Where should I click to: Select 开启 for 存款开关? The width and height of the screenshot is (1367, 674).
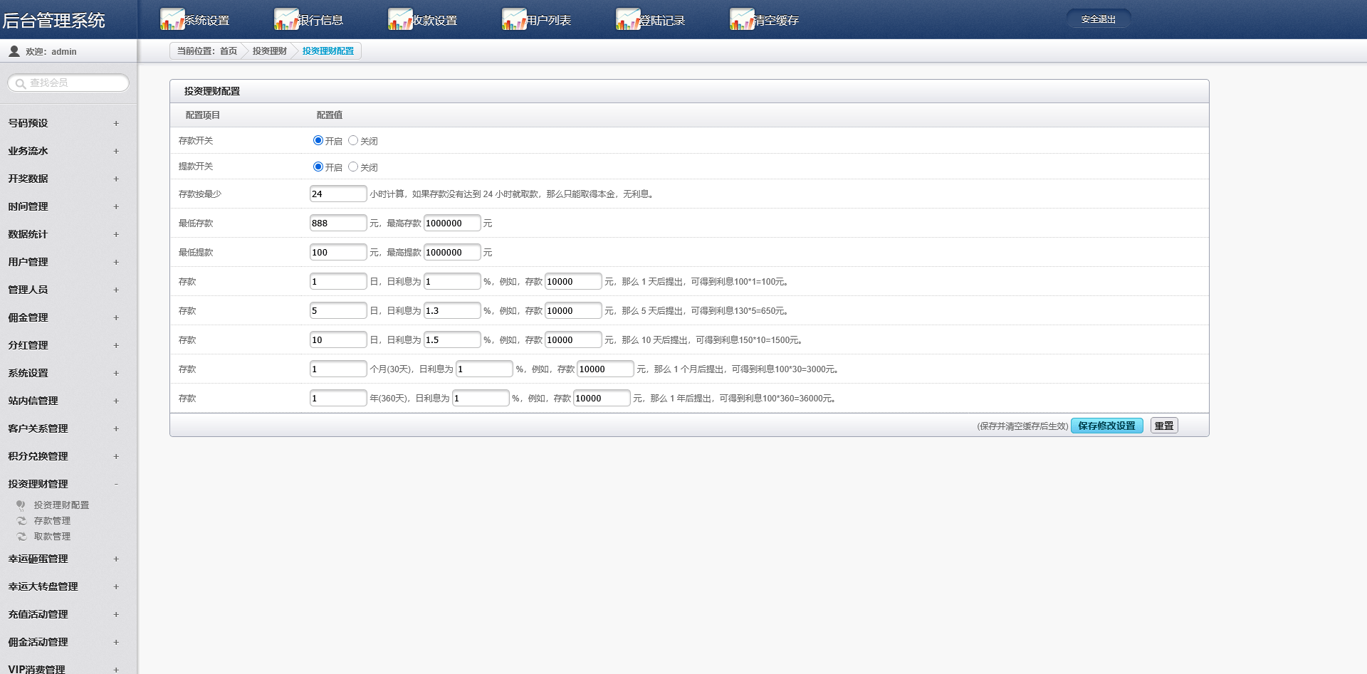318,140
